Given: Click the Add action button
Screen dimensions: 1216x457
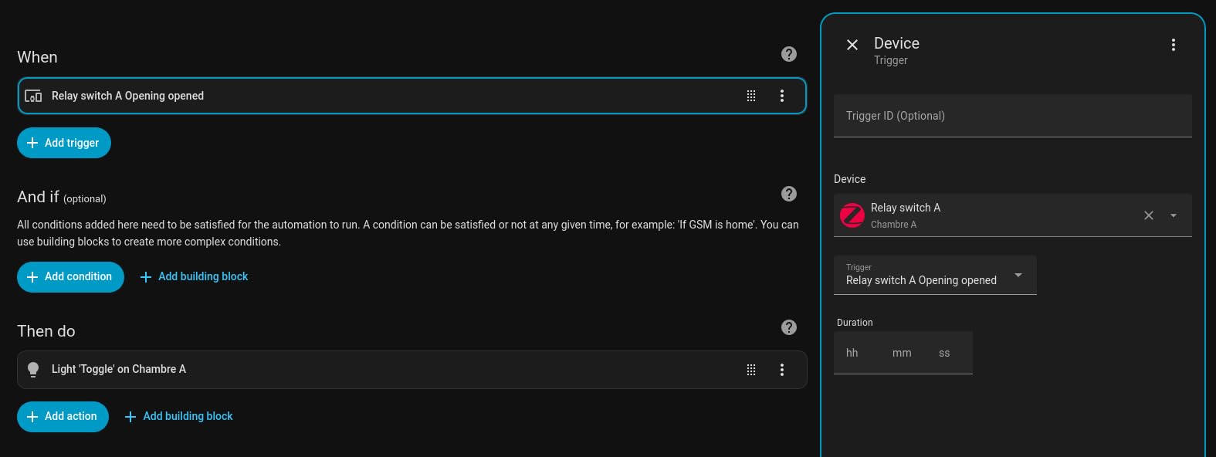Looking at the screenshot, I should 63,417.
